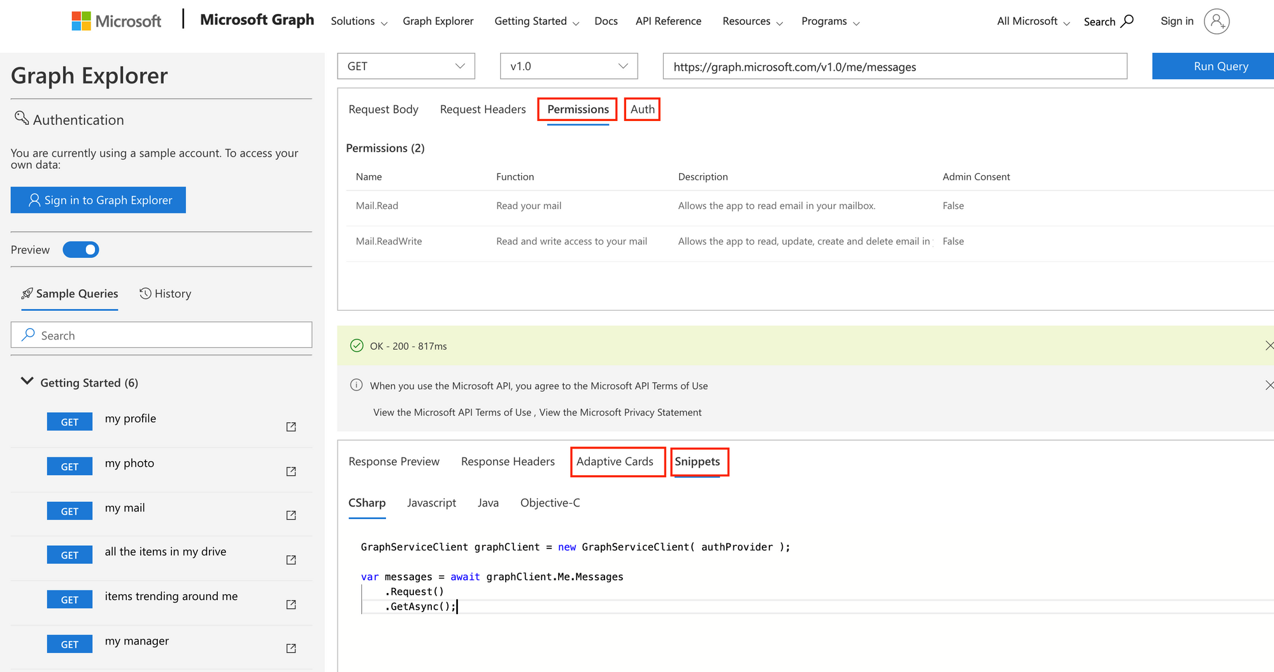Toggle the Preview switch off

(x=81, y=250)
